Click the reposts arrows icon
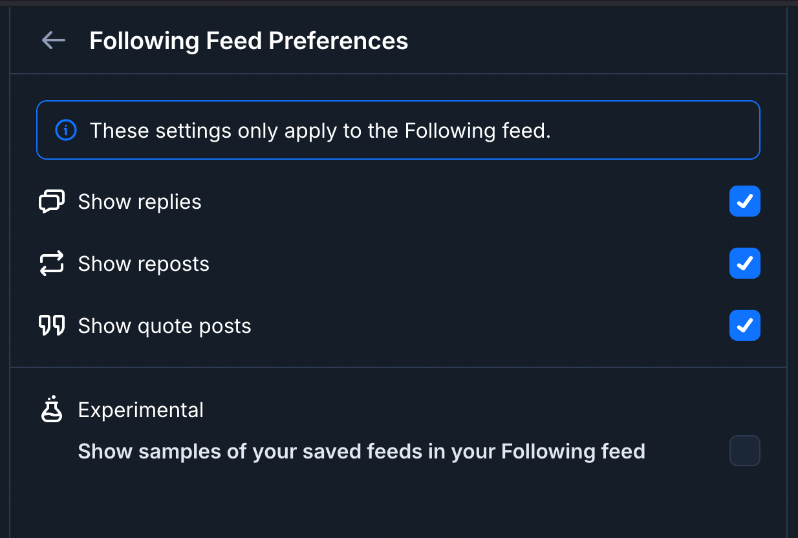 pyautogui.click(x=52, y=264)
